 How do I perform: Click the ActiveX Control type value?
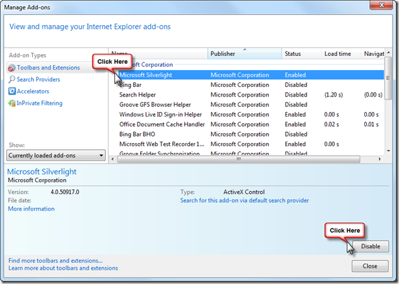[x=244, y=192]
